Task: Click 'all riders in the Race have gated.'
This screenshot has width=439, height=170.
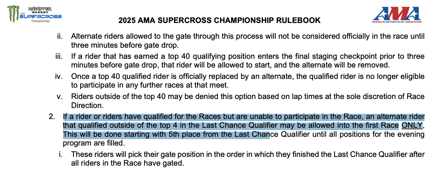Action: coord(127,163)
